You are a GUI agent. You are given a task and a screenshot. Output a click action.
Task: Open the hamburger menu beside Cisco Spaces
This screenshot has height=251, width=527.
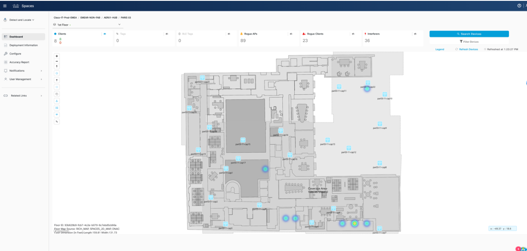pos(5,6)
